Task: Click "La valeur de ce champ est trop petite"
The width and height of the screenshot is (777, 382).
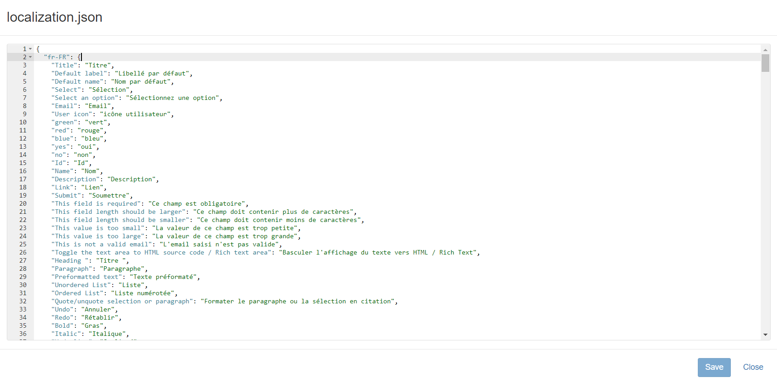Action: (225, 228)
